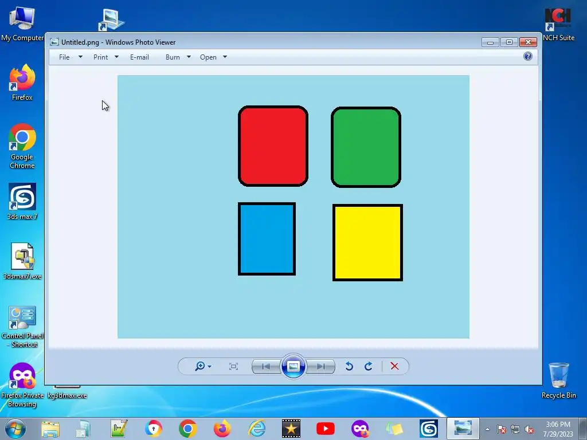Open the YouTube taskbar icon
This screenshot has width=587, height=440.
[326, 429]
